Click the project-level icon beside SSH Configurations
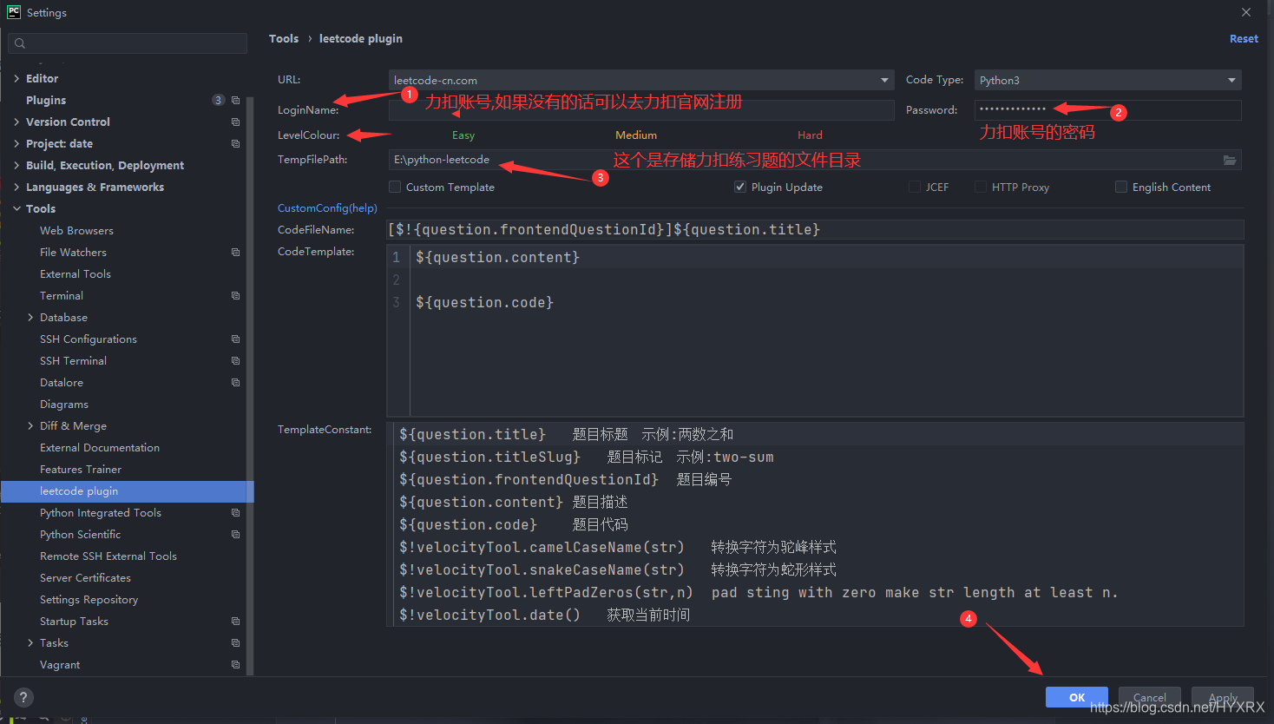This screenshot has width=1274, height=724. pyautogui.click(x=235, y=339)
